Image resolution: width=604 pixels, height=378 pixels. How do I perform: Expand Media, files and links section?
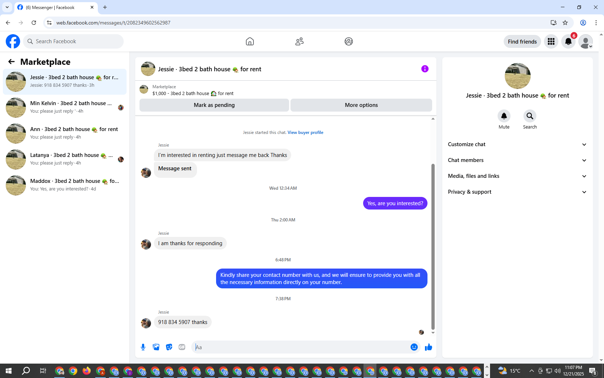(517, 176)
